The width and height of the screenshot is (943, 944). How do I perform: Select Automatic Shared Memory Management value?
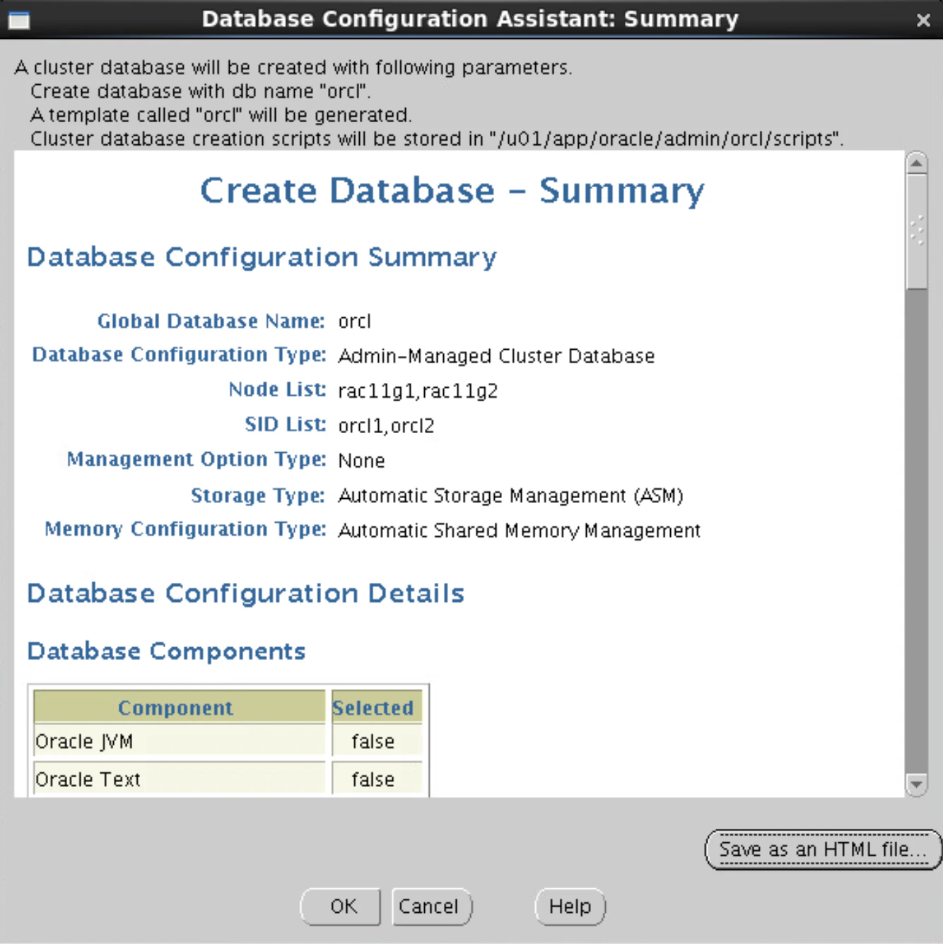519,531
